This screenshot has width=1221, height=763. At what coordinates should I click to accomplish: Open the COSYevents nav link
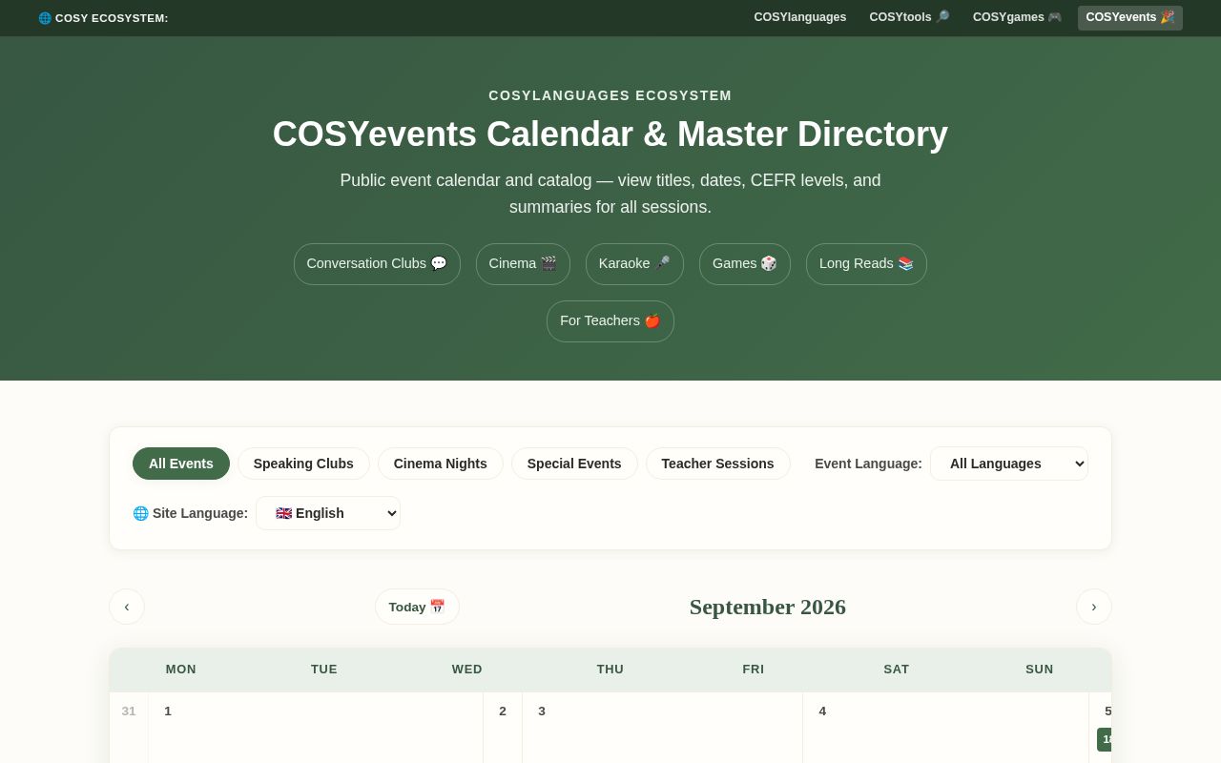point(1129,17)
